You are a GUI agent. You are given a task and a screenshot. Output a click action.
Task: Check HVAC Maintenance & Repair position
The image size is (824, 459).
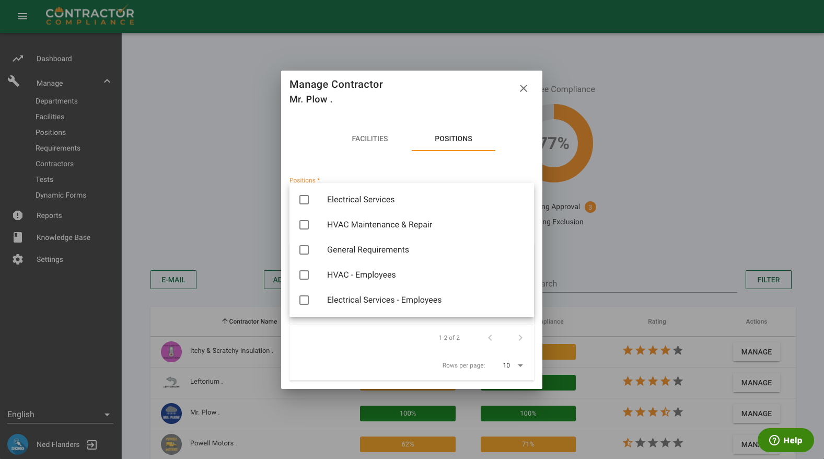pyautogui.click(x=304, y=225)
